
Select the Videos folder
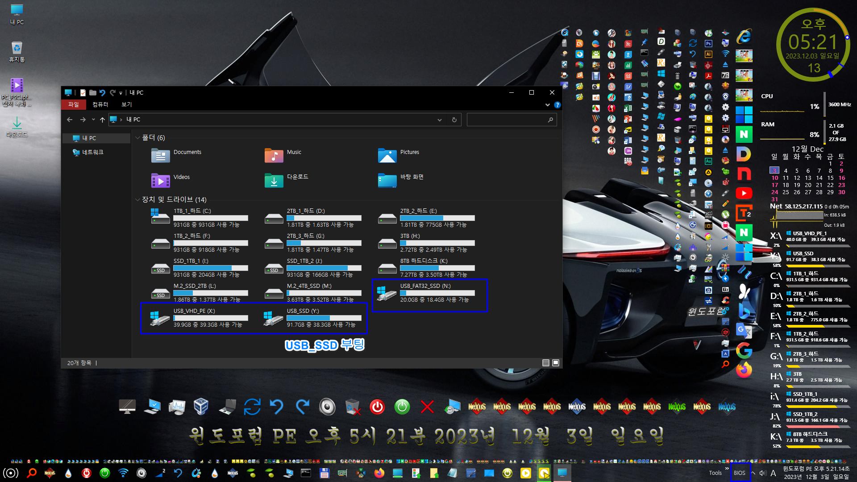pos(171,180)
